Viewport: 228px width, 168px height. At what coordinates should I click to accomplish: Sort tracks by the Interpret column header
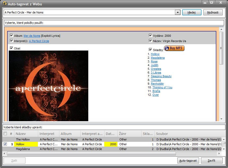tap(49, 134)
